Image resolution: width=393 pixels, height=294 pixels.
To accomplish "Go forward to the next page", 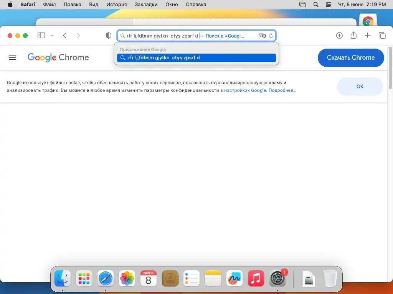I will point(78,36).
